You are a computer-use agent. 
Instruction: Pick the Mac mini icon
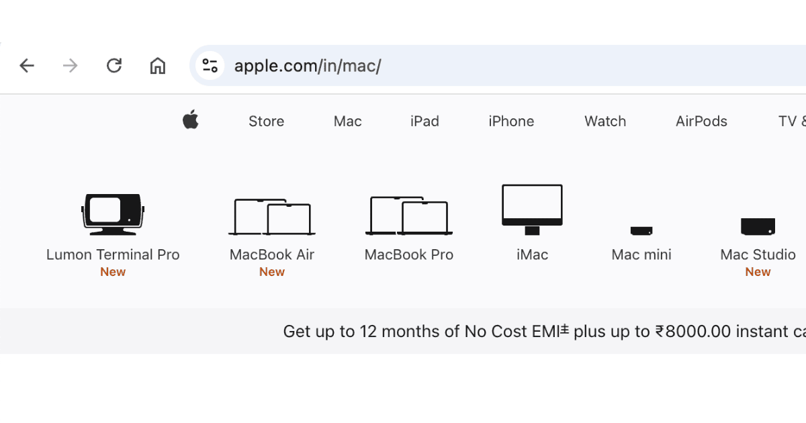pyautogui.click(x=641, y=230)
